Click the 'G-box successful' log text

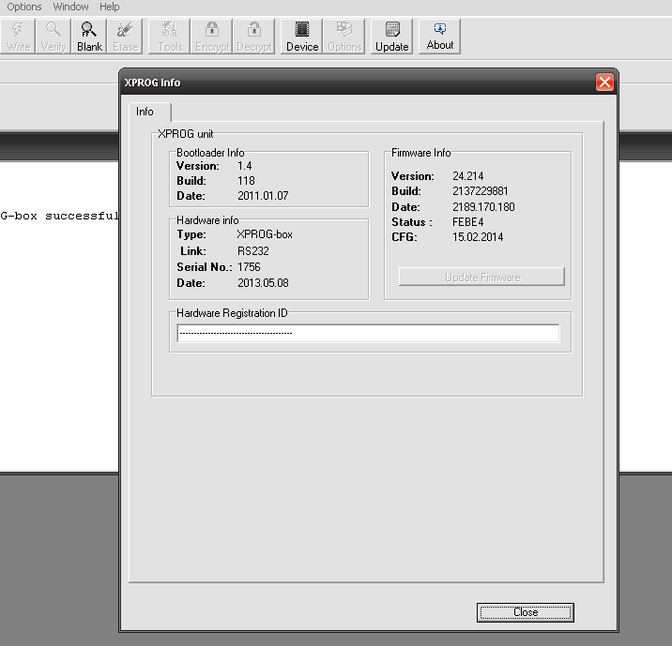tap(59, 216)
